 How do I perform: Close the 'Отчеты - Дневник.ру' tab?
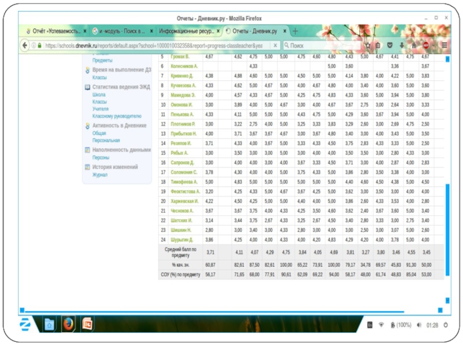tap(284, 31)
